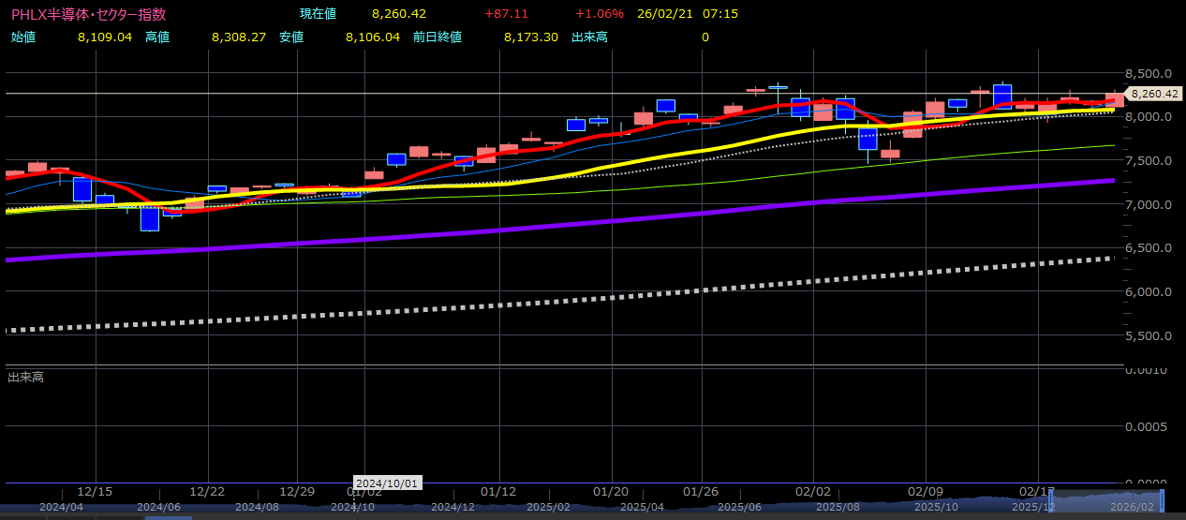
Task: Select the 8,260.42 current price tag on axis
Action: (1154, 94)
